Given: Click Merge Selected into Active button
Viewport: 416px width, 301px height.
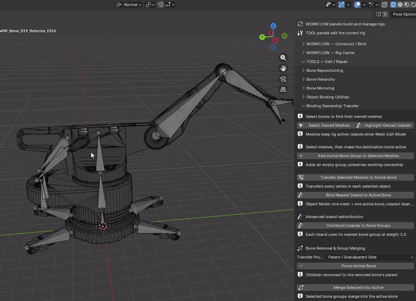Looking at the screenshot, I should pos(355,288).
